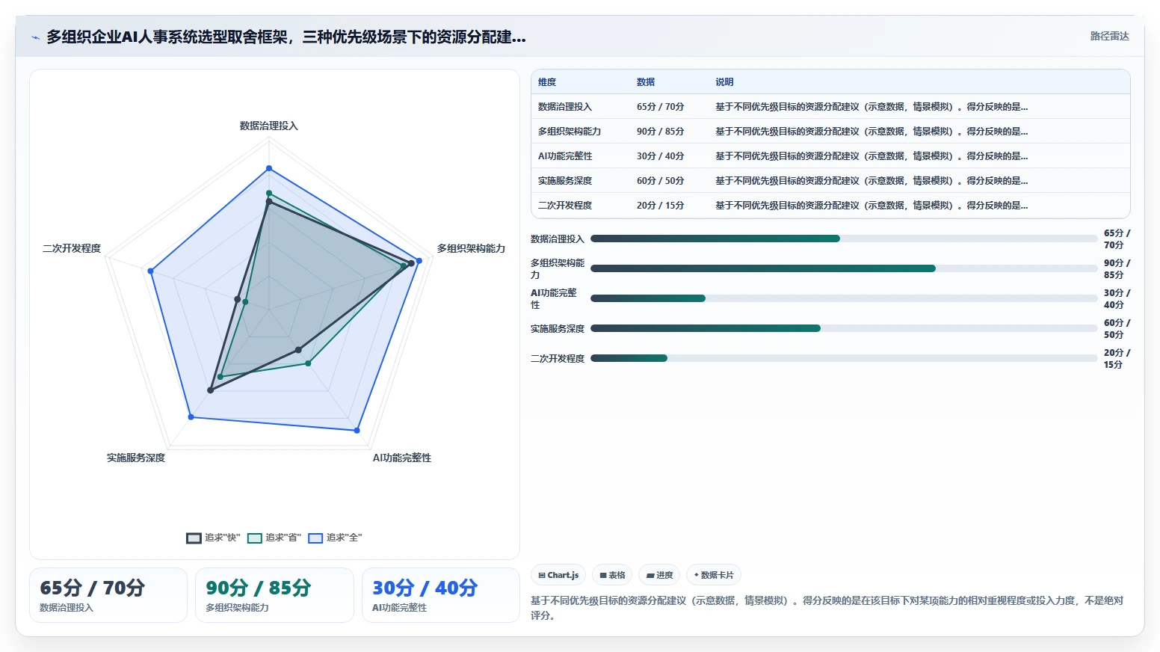Click the Chart.js chip
This screenshot has height=652, width=1160.
pyautogui.click(x=558, y=575)
